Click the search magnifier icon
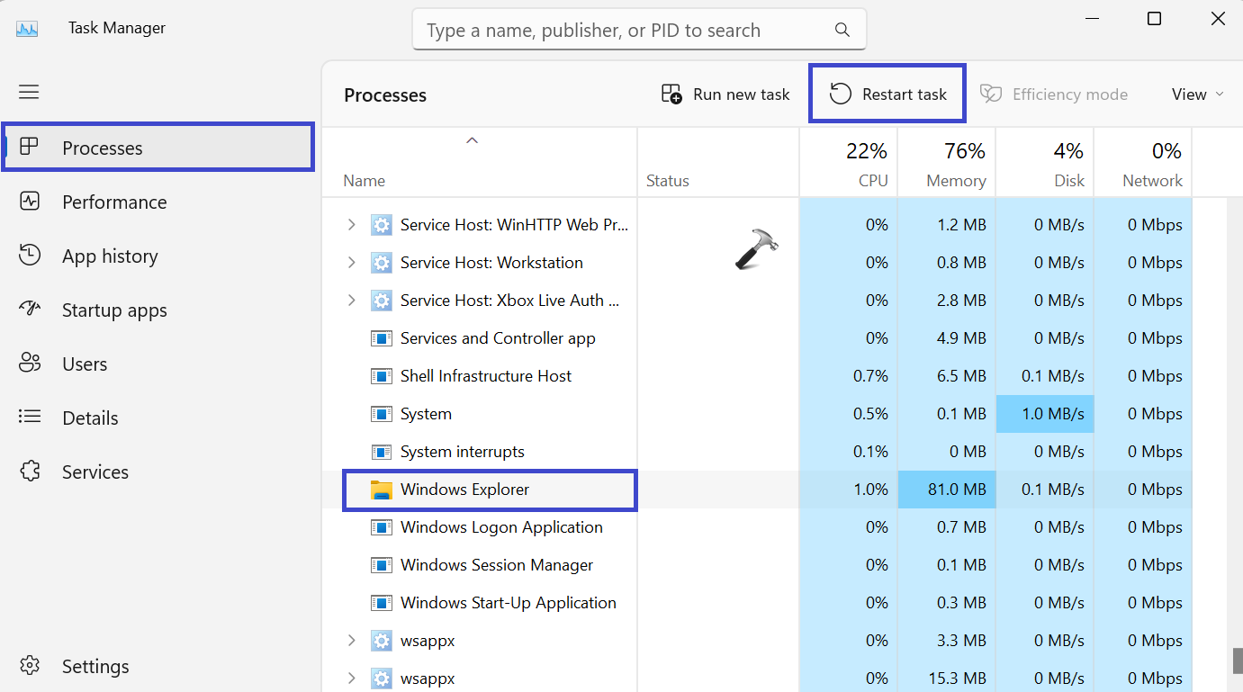Image resolution: width=1243 pixels, height=692 pixels. [842, 30]
